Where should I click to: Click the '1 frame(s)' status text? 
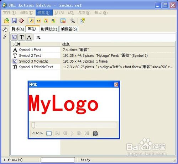coord(13,160)
